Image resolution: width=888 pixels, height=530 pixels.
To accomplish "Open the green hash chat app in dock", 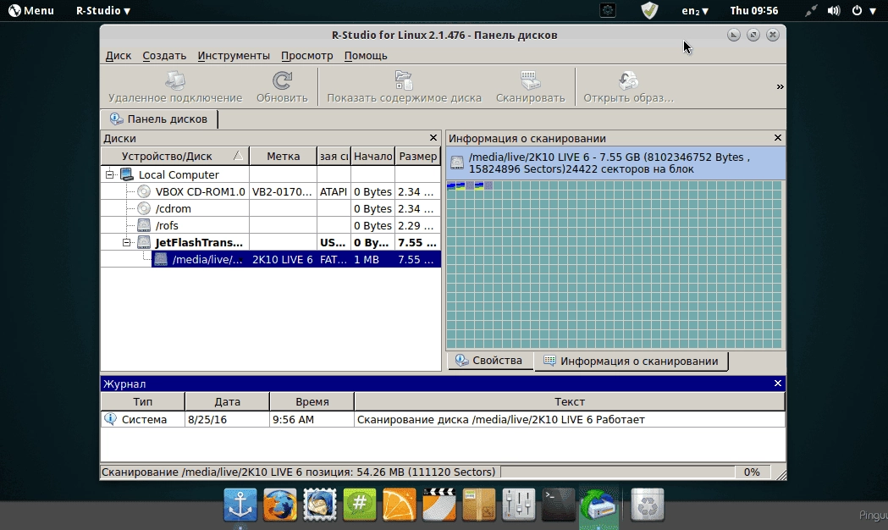I will [x=359, y=505].
